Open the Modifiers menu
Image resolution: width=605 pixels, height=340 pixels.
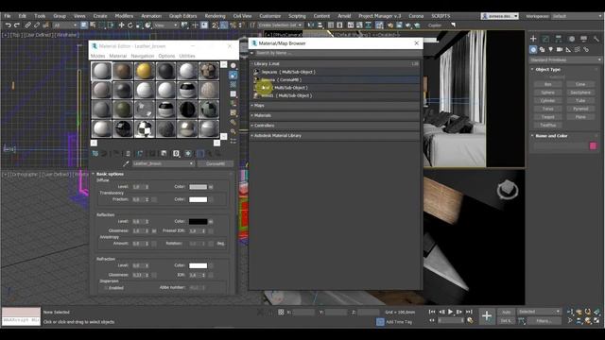[124, 16]
